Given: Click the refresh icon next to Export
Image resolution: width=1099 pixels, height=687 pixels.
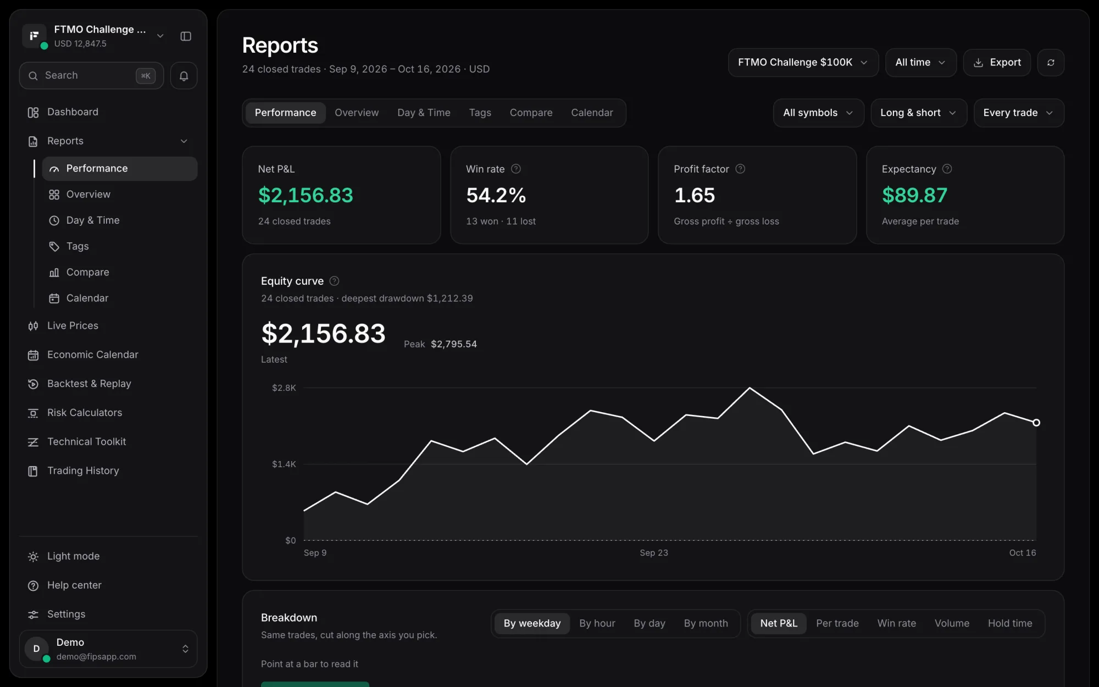Looking at the screenshot, I should tap(1051, 63).
